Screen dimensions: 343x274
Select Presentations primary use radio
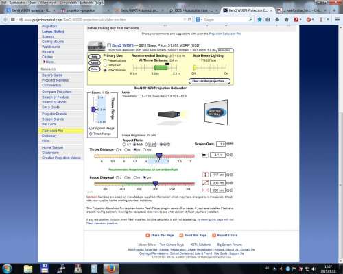coord(105,60)
